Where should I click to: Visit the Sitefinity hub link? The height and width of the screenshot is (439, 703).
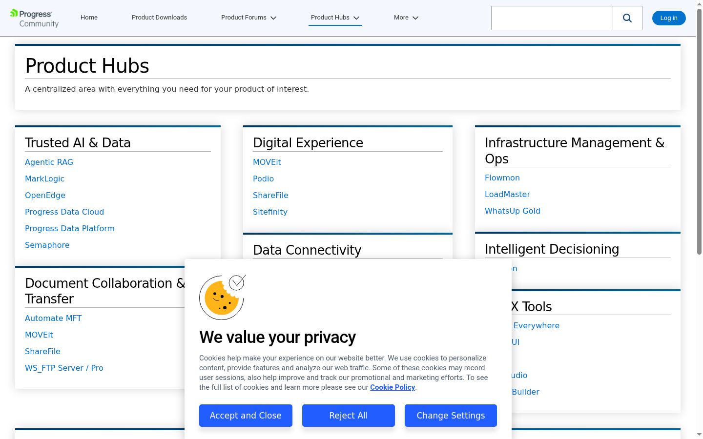coord(270,212)
